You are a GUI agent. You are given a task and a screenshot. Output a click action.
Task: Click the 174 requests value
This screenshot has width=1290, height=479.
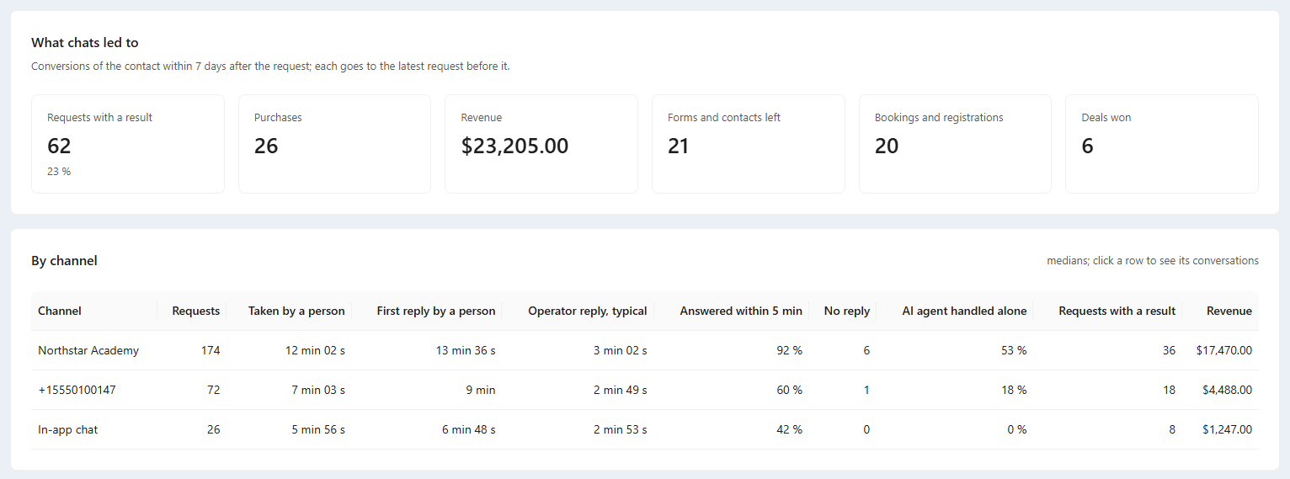211,350
